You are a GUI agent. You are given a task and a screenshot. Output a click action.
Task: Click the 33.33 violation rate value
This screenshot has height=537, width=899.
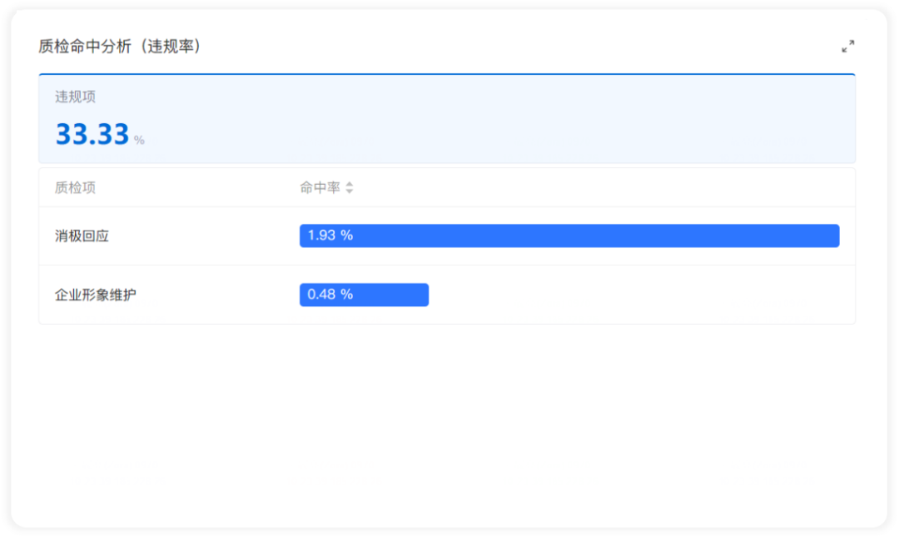coord(92,134)
